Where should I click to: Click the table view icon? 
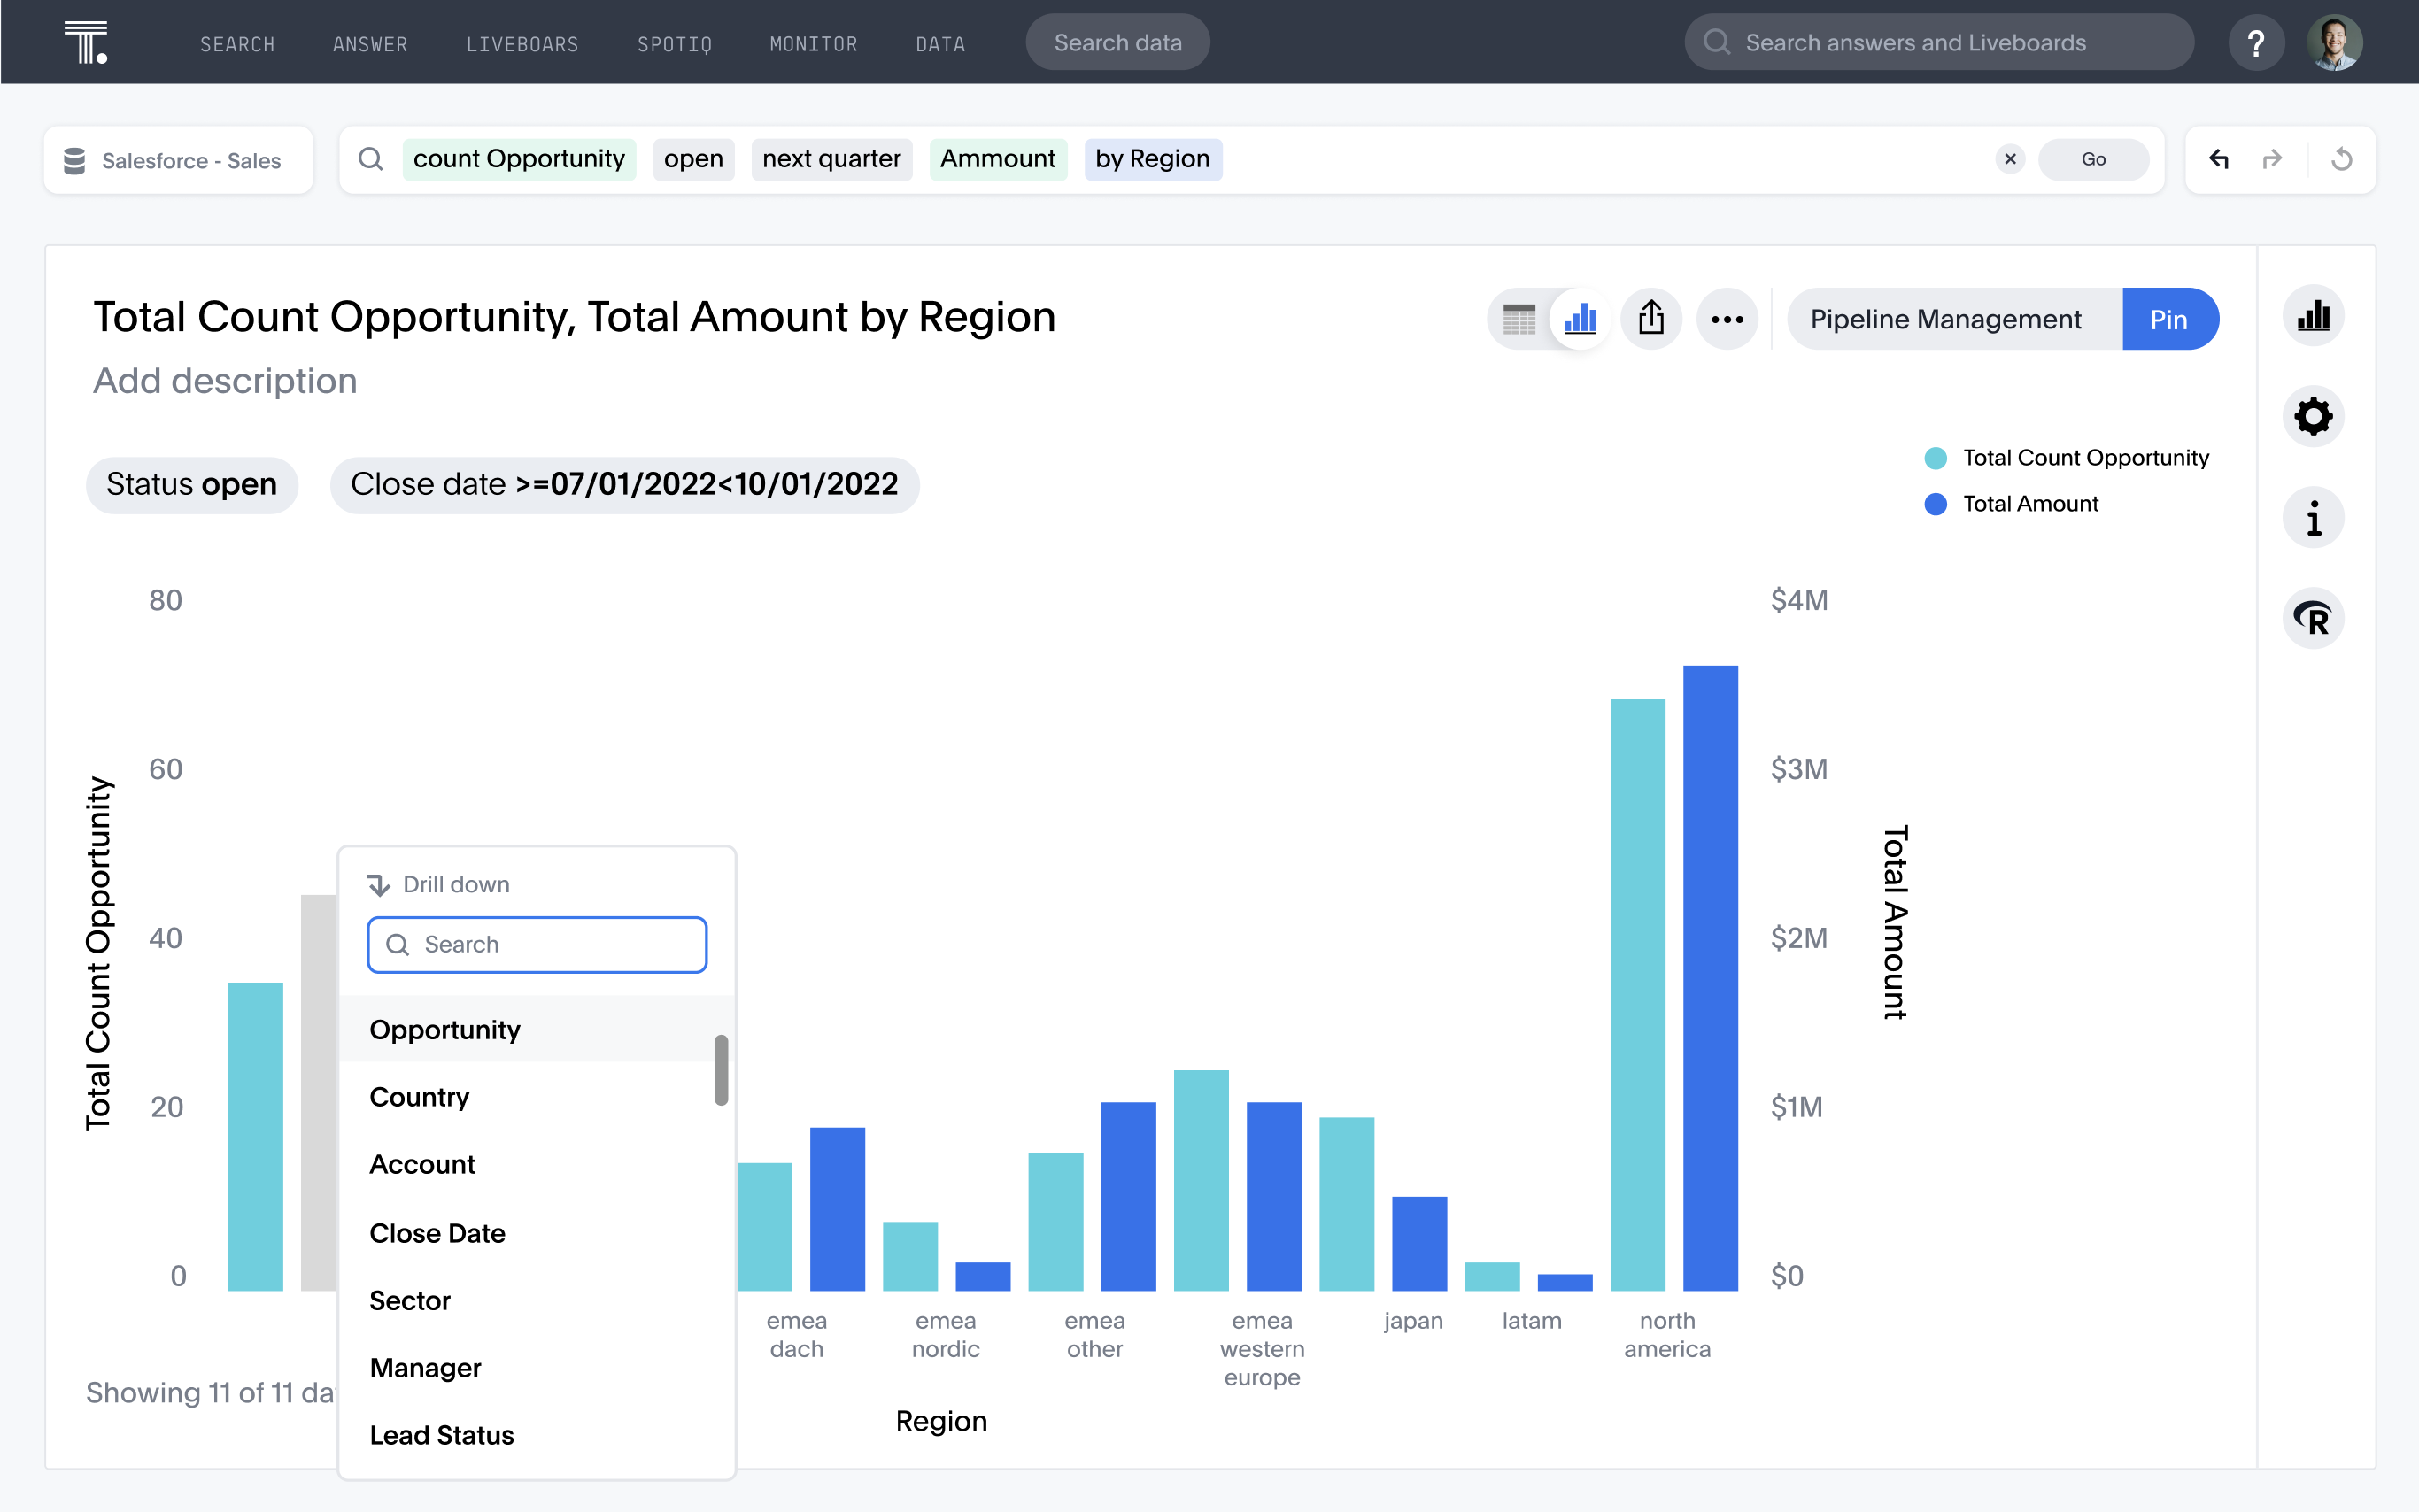coord(1519,319)
